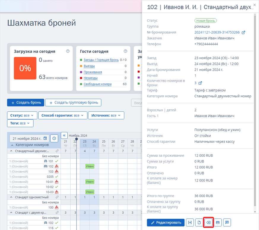The height and width of the screenshot is (230, 259).
Task: Click the Редактировать button
Action: tap(166, 222)
